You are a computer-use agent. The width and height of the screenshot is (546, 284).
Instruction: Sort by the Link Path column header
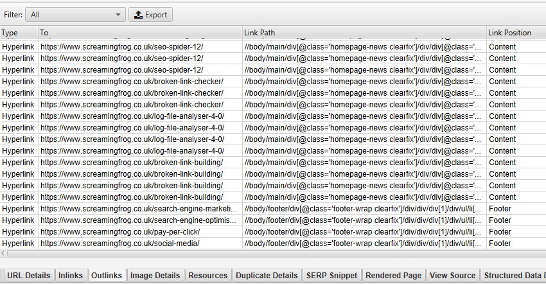pos(364,33)
